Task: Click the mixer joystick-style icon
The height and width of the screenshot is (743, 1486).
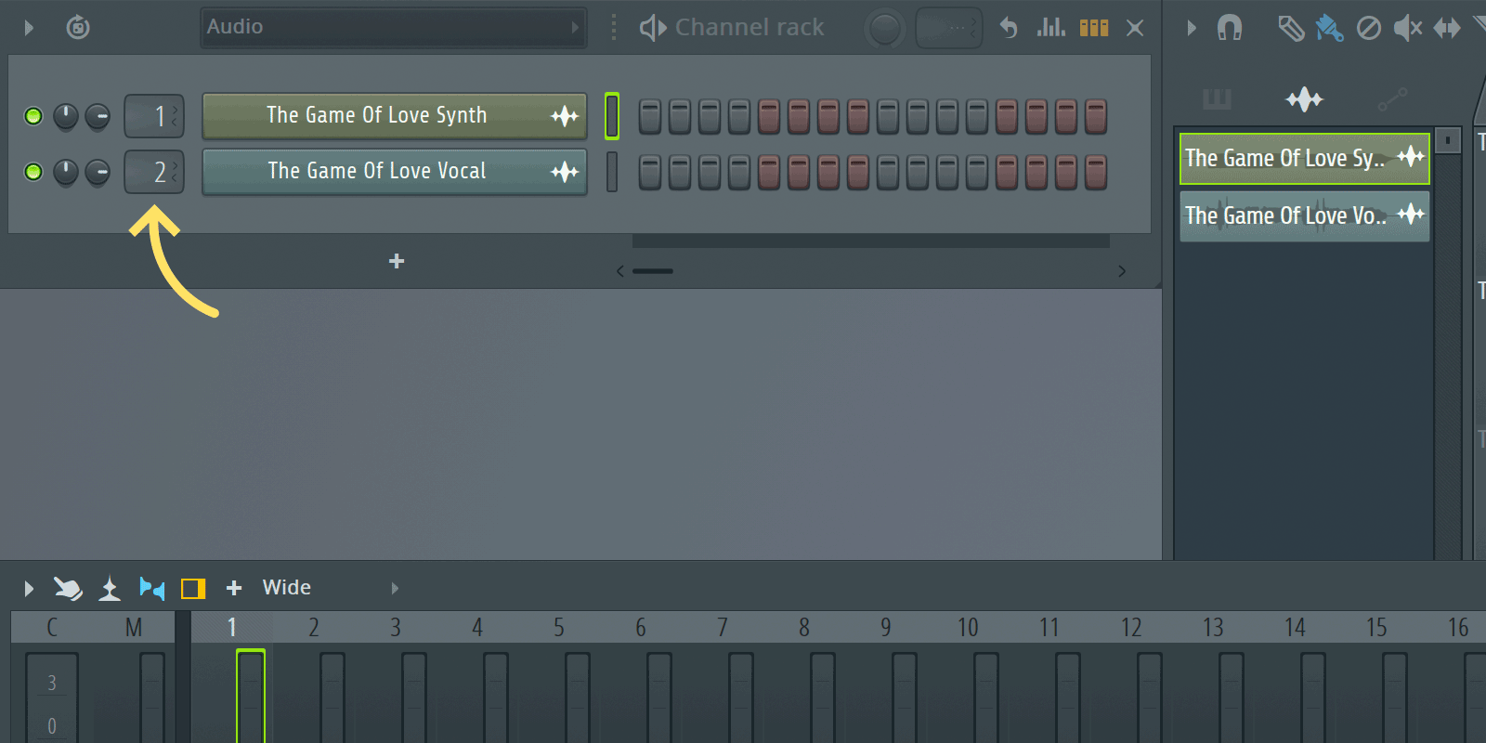Action: [x=110, y=588]
